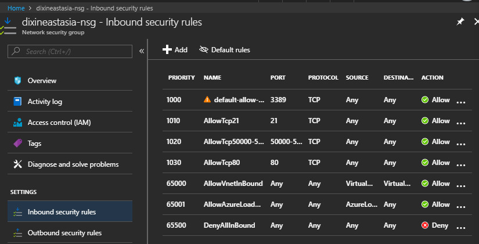Screen dimensions: 479x244
Task: Click the green Allow icon on AllowTcp80
Action: (424, 162)
